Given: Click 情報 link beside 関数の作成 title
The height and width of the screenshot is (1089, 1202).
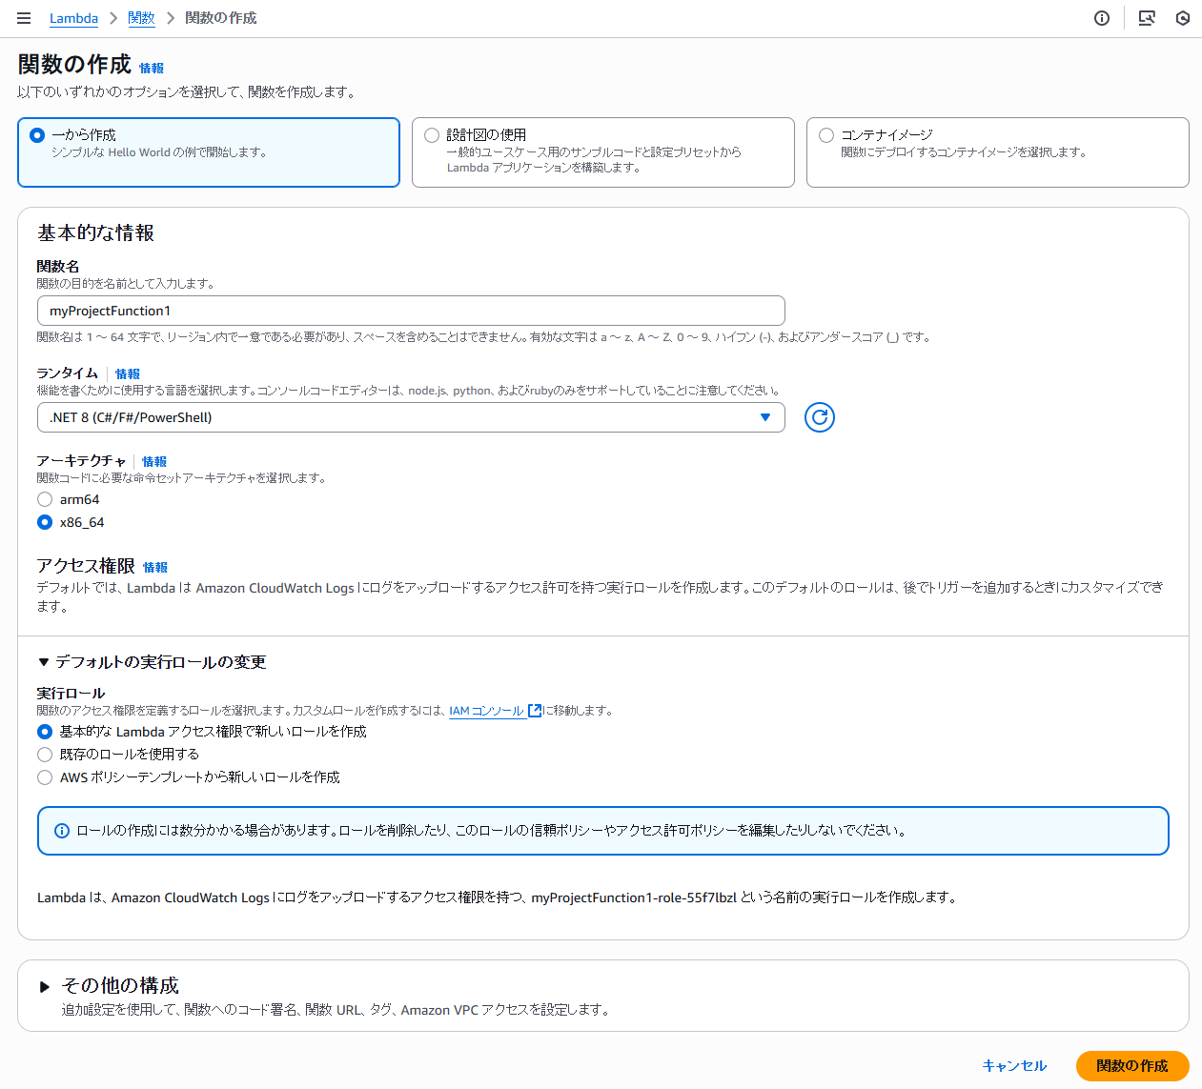Looking at the screenshot, I should tap(152, 69).
